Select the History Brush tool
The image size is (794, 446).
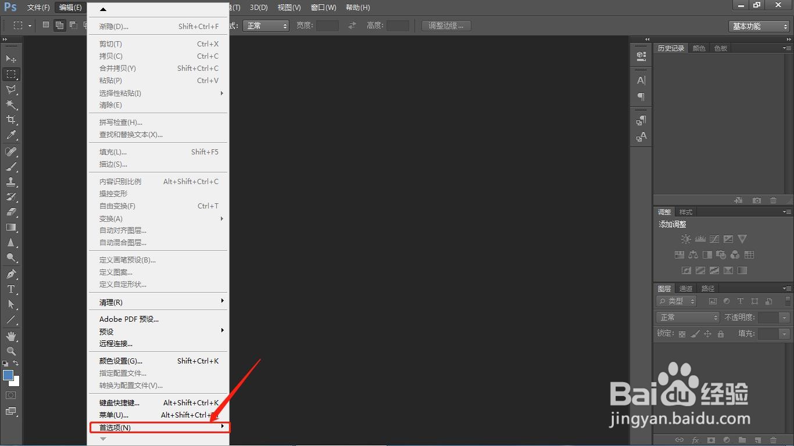pyautogui.click(x=11, y=197)
